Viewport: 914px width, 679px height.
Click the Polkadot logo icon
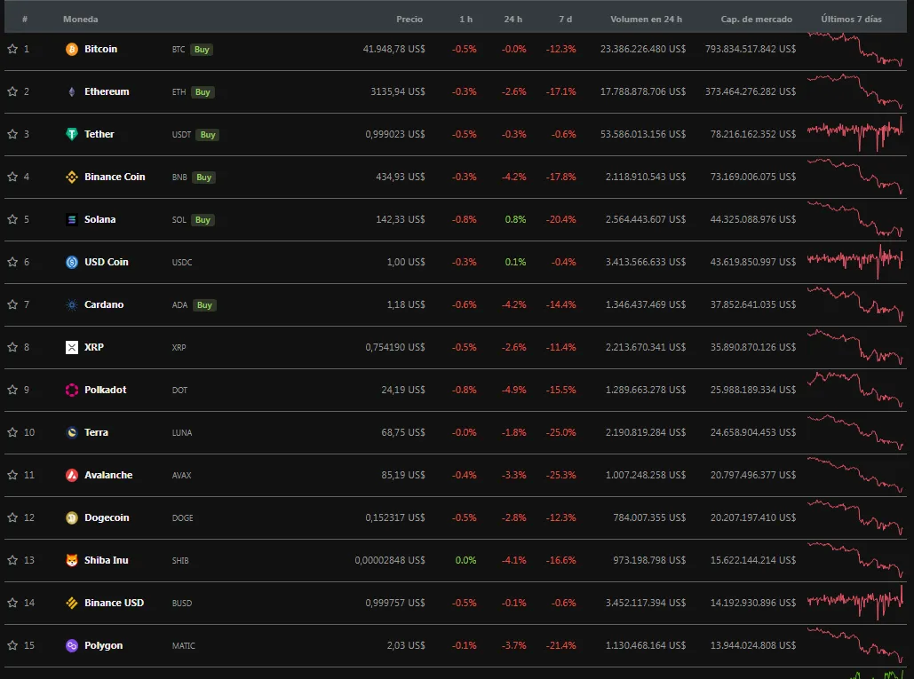(72, 391)
